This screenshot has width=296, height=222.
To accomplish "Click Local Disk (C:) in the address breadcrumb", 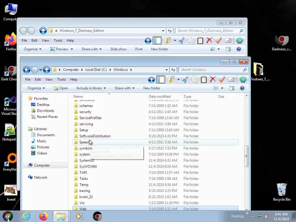I will click(96, 70).
